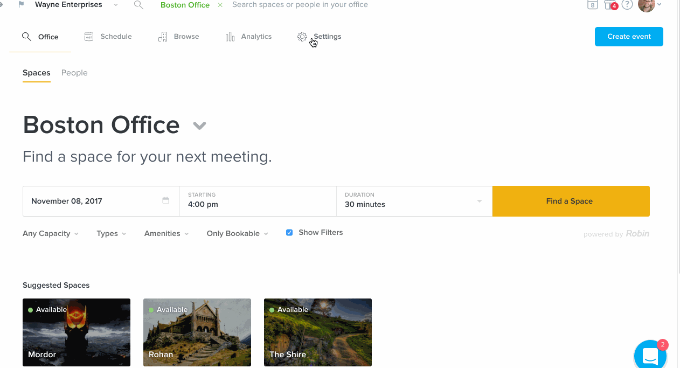Open the chat widget bubble
Screen dimensions: 680x368
pos(650,355)
